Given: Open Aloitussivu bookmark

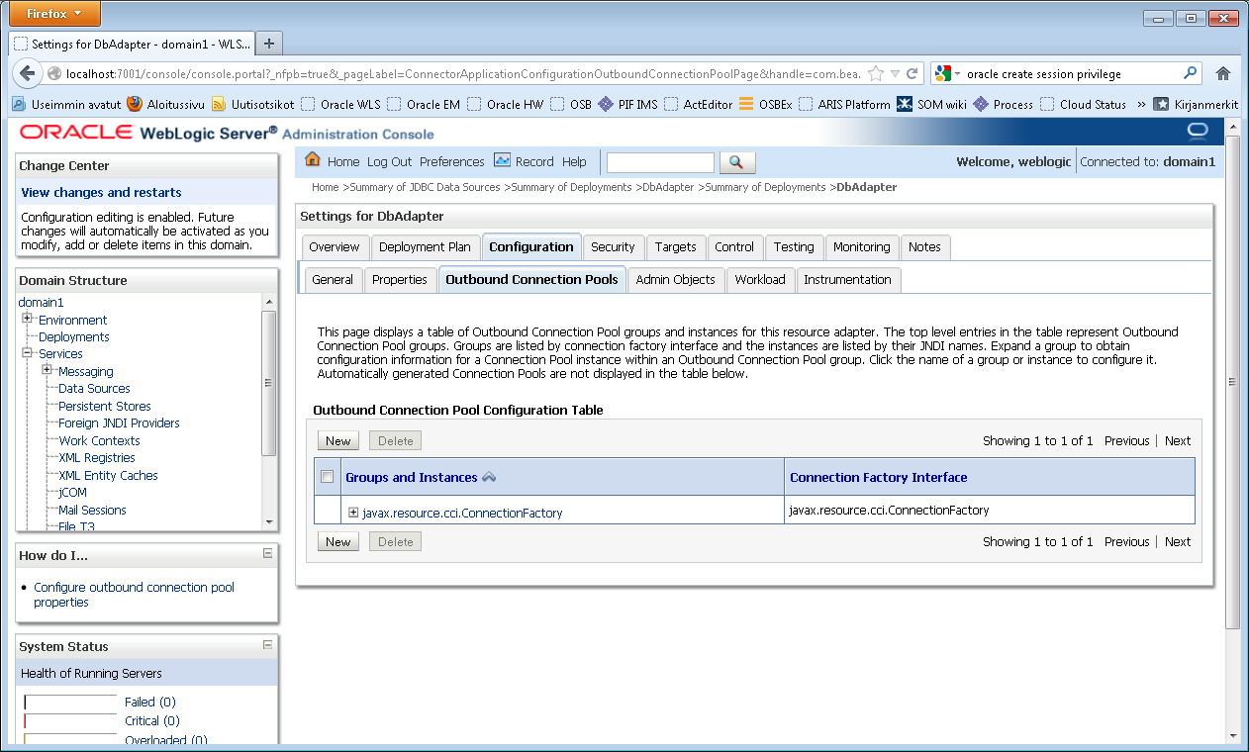Looking at the screenshot, I should (x=165, y=104).
